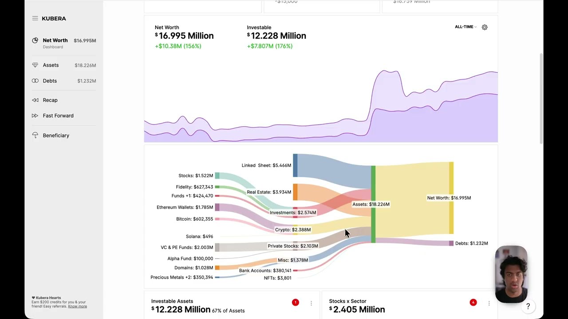
Task: Open Stocks x Sector three-dot menu
Action: pos(489,303)
